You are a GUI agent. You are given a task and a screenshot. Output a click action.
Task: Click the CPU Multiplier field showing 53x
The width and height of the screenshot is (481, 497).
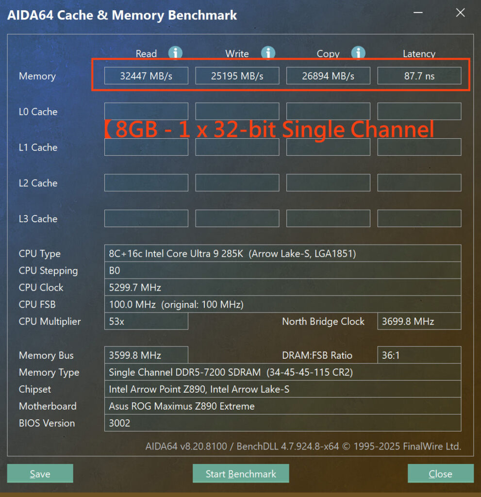coord(146,321)
